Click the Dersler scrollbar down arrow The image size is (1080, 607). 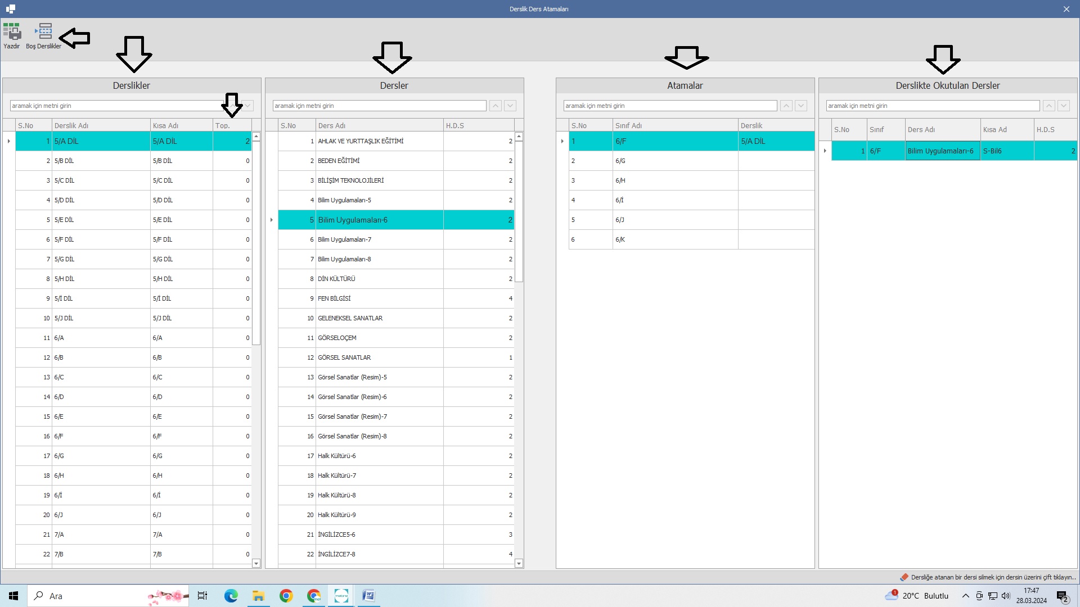click(519, 563)
